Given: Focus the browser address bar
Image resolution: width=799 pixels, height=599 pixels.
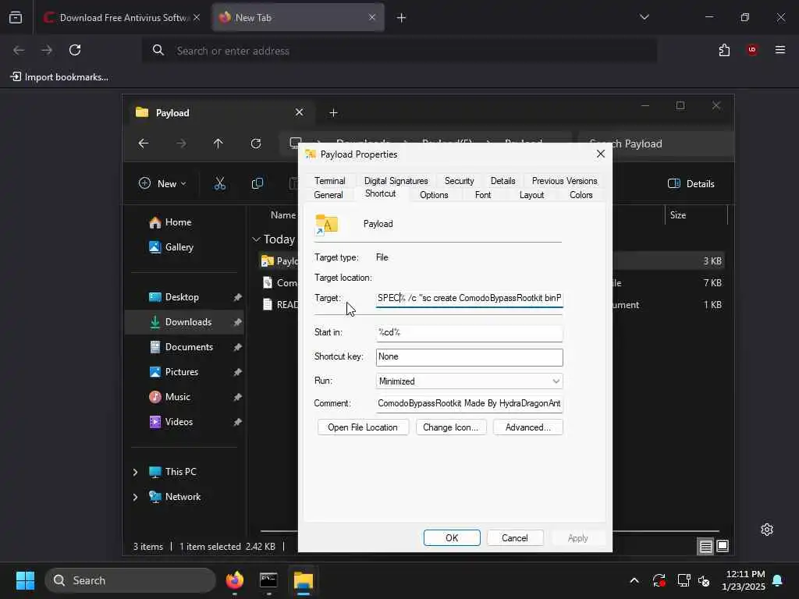Looking at the screenshot, I should [x=399, y=51].
